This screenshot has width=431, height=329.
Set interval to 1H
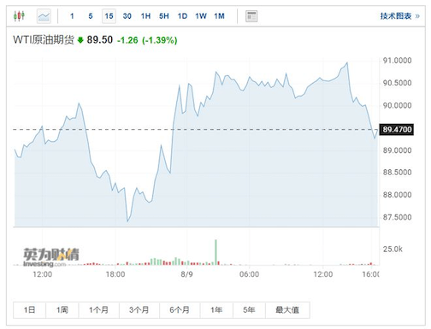pos(145,16)
